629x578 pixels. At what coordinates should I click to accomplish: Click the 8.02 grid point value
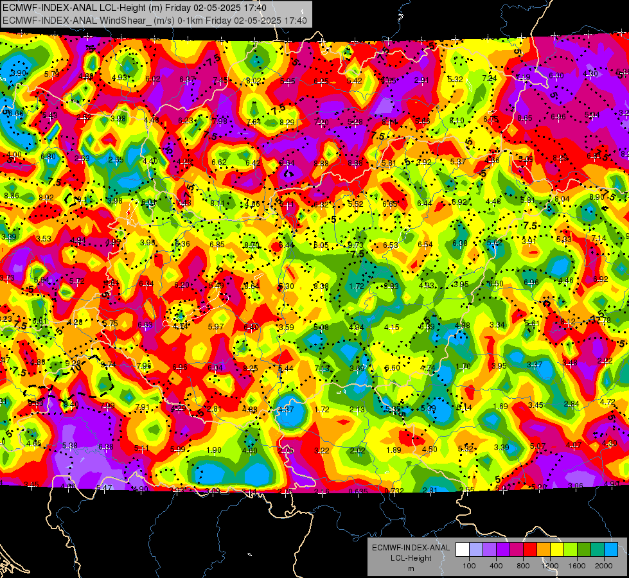[x=254, y=81]
